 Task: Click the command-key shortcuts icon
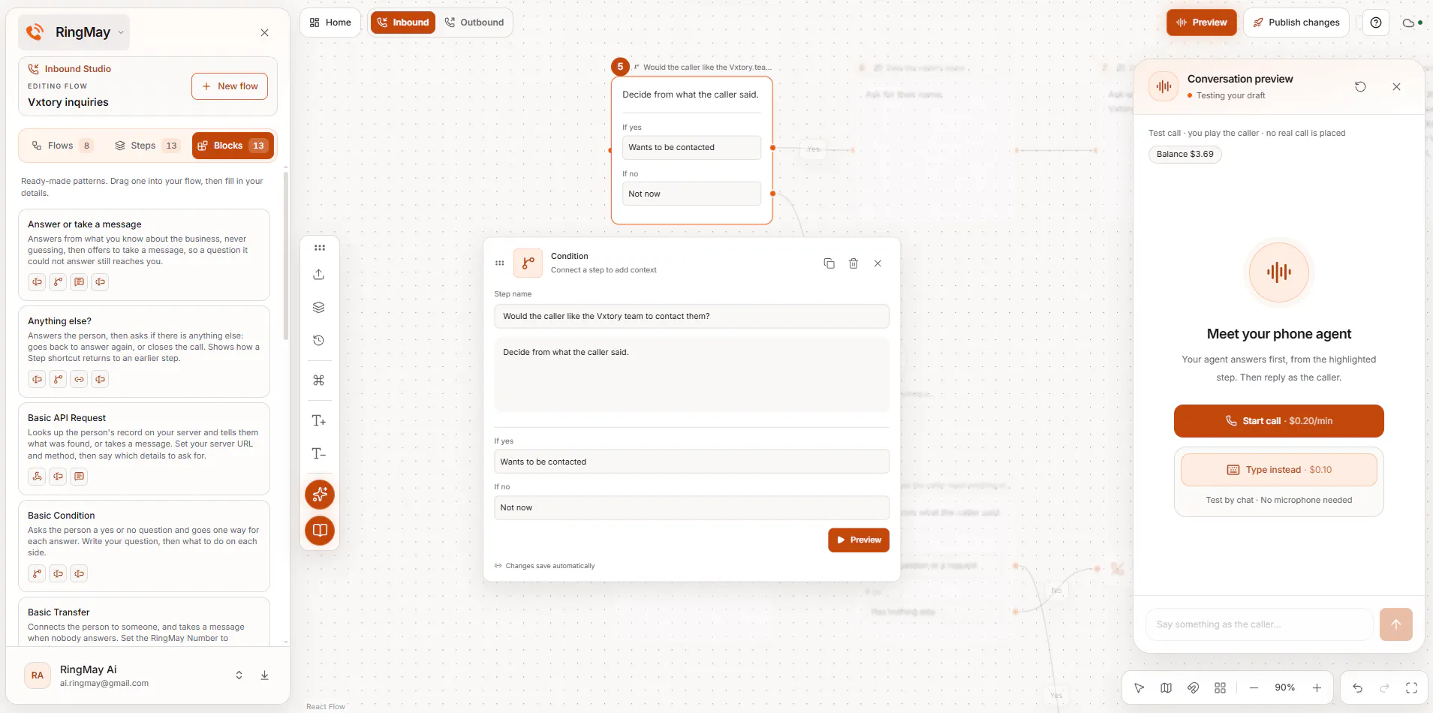319,381
